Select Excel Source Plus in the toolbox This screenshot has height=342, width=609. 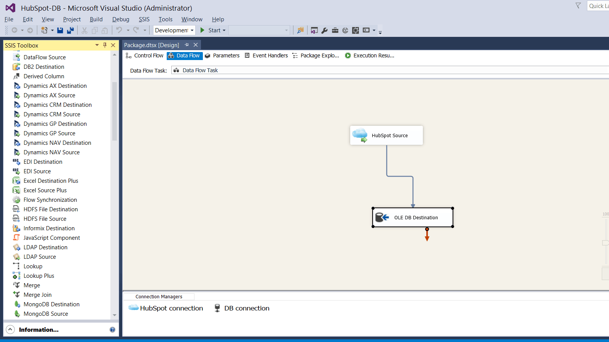click(x=45, y=190)
